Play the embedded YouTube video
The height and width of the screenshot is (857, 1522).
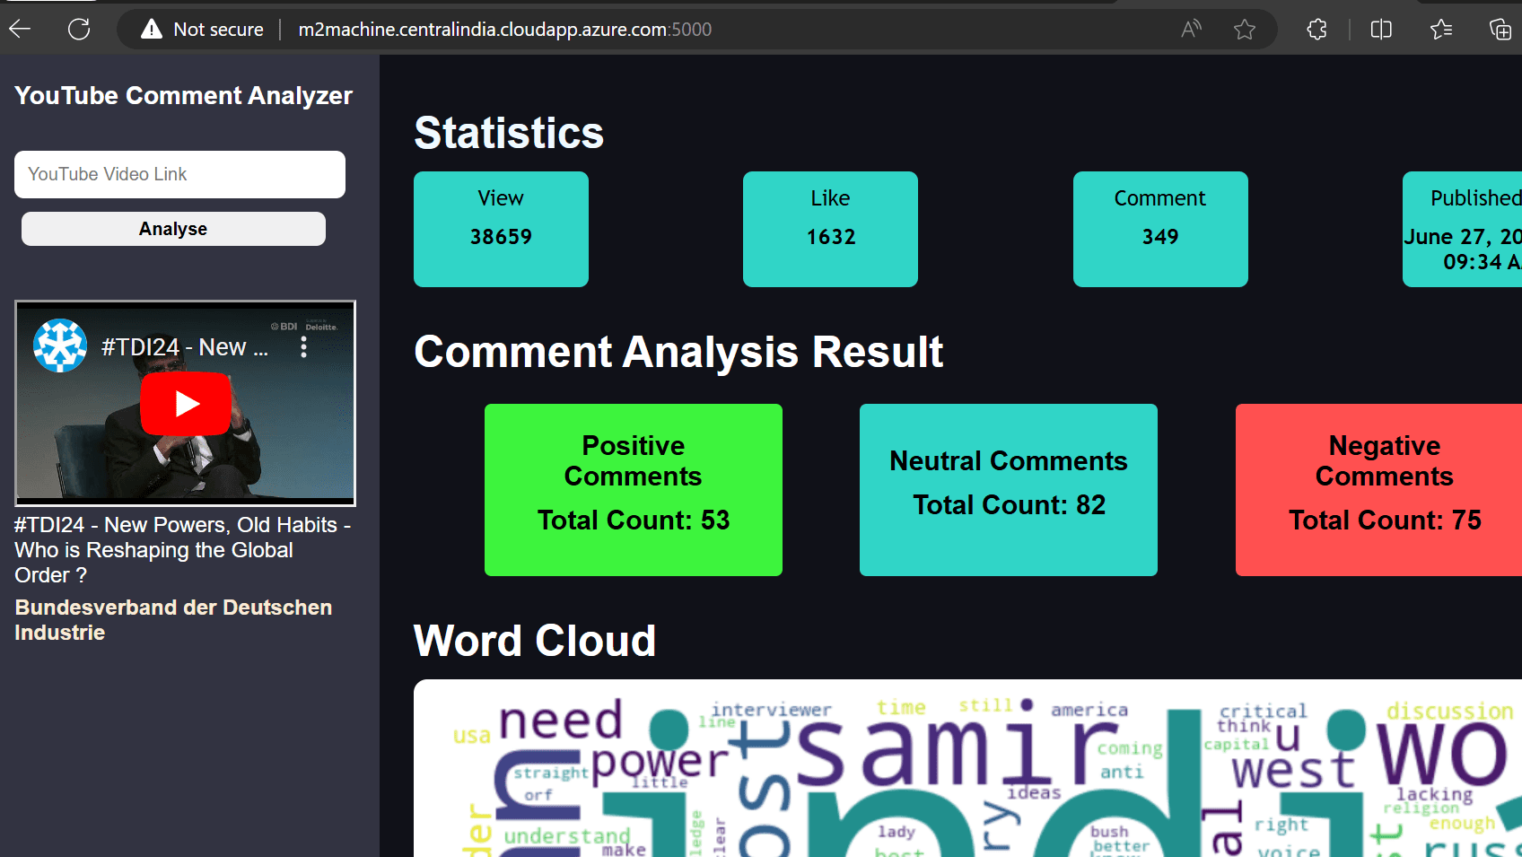(186, 404)
